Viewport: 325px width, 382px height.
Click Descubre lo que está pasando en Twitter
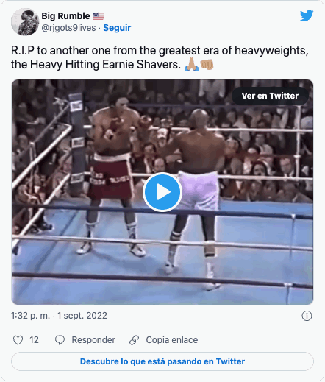pos(162,361)
